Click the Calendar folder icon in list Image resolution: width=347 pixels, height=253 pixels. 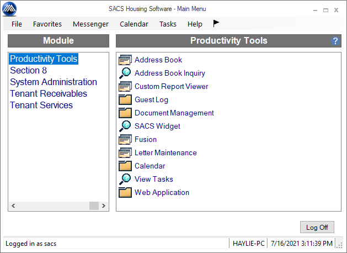(125, 166)
